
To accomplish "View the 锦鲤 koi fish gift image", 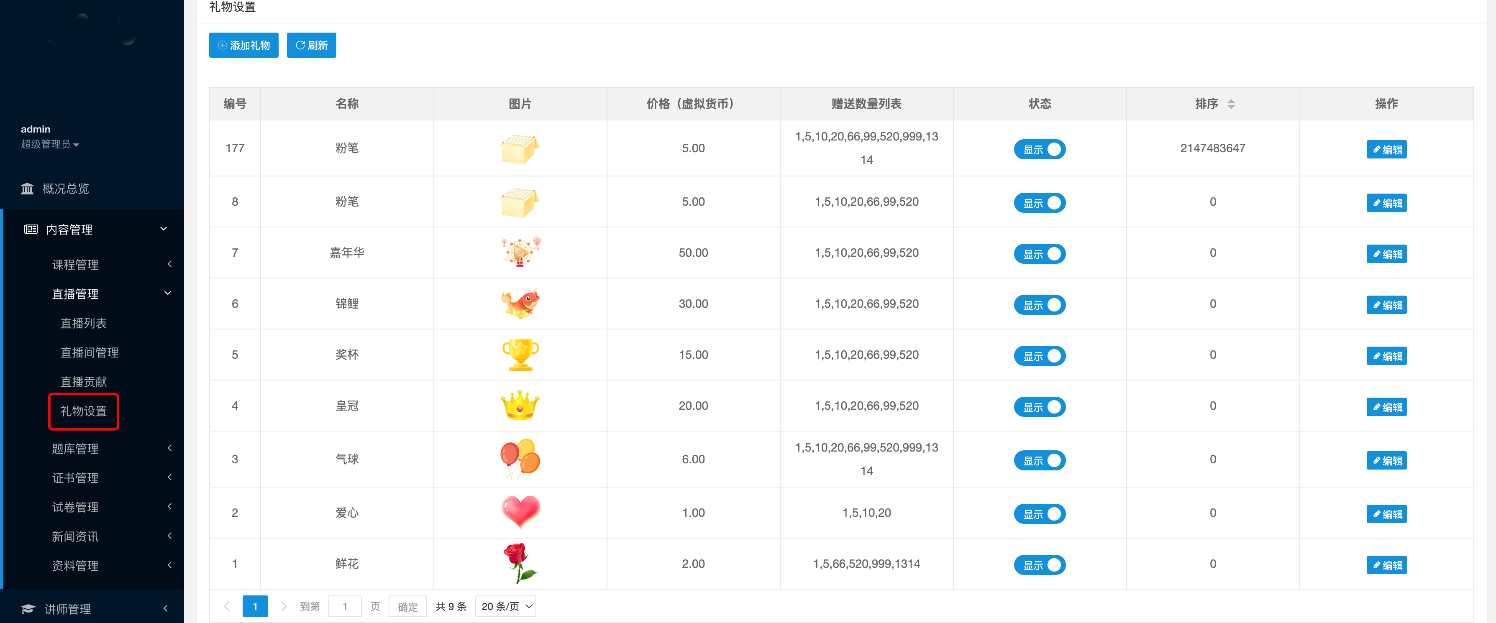I will tap(520, 304).
